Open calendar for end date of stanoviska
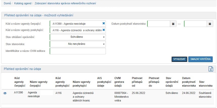The image size is (217, 108). click(210, 24)
